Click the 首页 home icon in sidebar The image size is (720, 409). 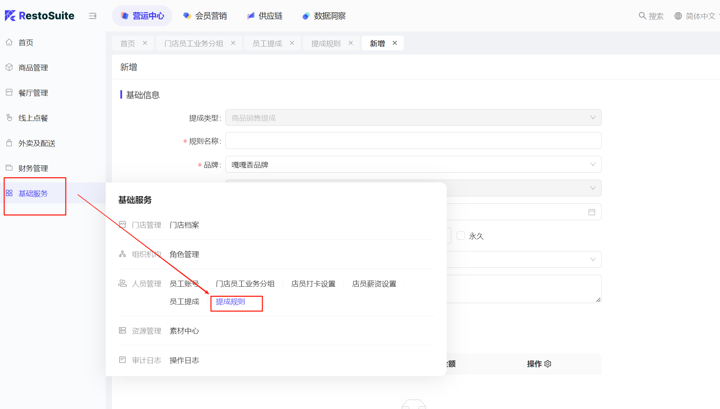[9, 42]
